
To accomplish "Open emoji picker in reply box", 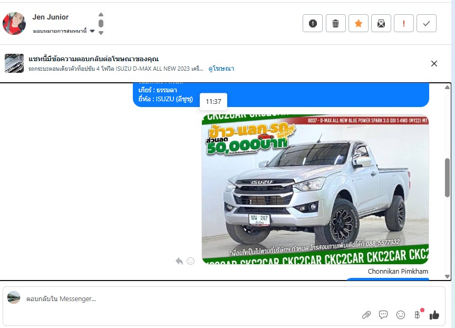I will [401, 315].
